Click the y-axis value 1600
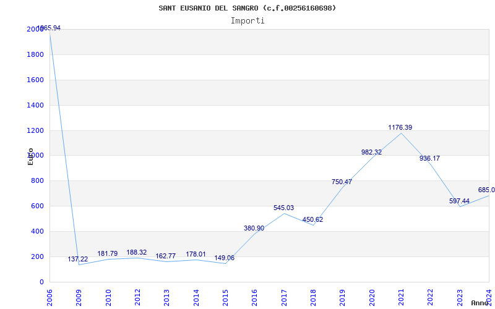The image size is (495, 309). pos(35,80)
